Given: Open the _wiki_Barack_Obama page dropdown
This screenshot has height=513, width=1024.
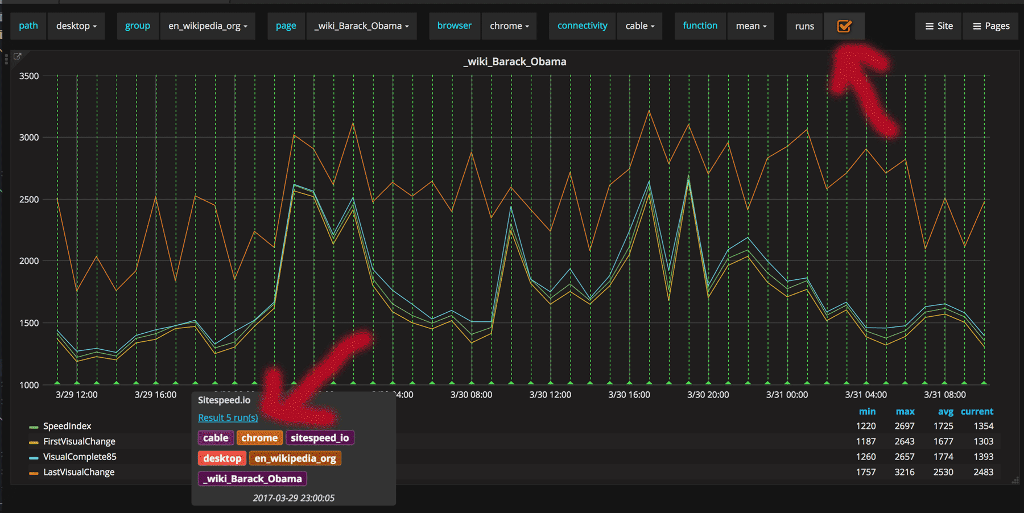Looking at the screenshot, I should pyautogui.click(x=362, y=26).
